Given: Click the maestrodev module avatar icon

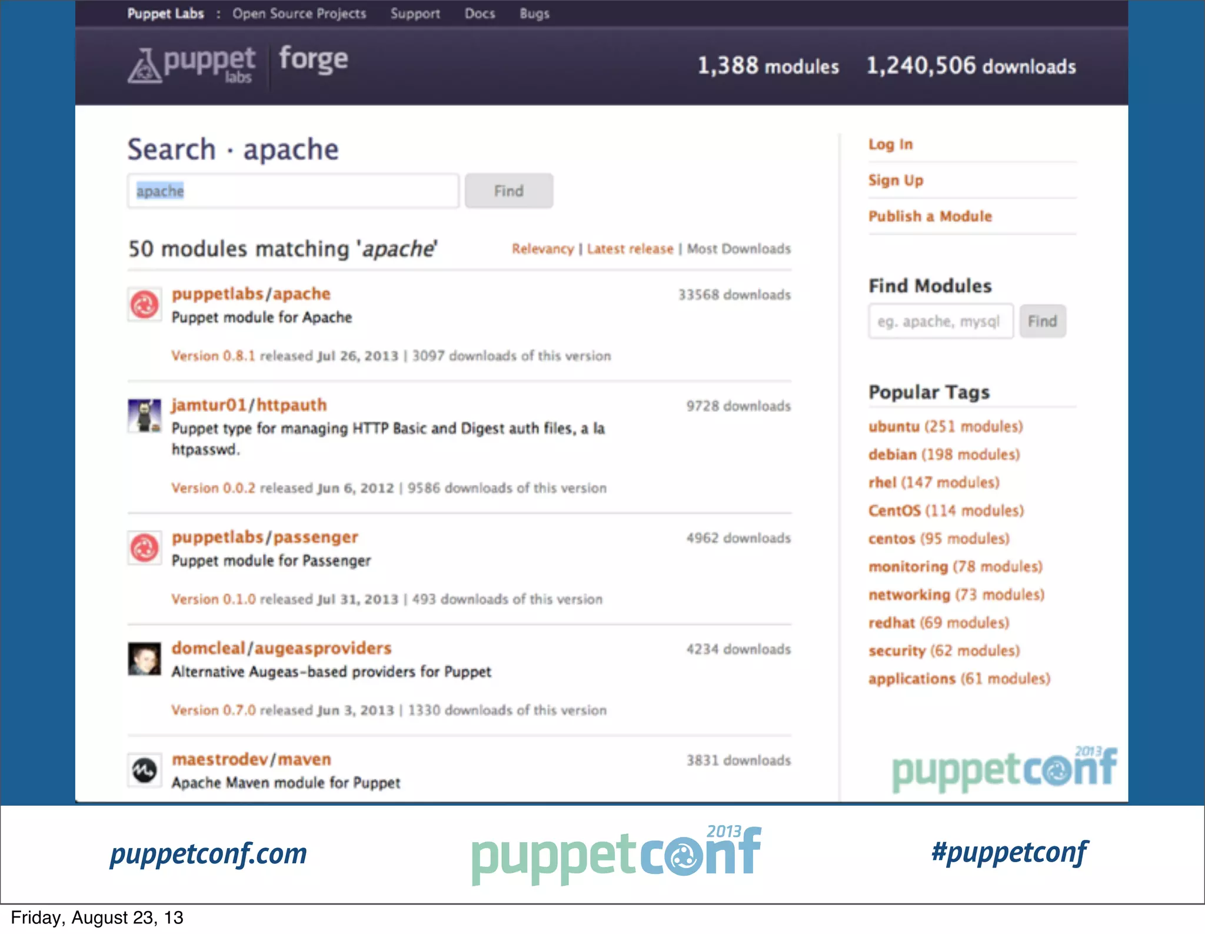Looking at the screenshot, I should pyautogui.click(x=144, y=770).
